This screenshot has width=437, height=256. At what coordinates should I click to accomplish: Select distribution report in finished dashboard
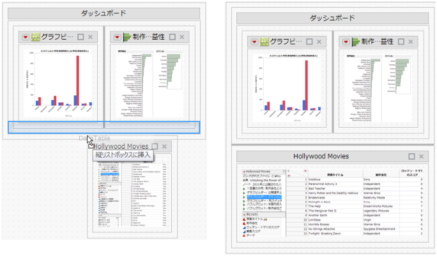click(x=378, y=87)
